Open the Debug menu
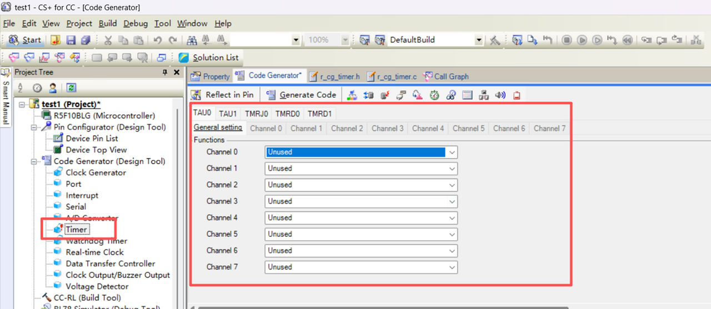Screen dimensions: 711x309 (136, 23)
